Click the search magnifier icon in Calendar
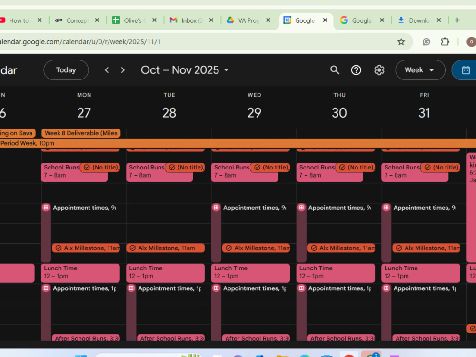Screen dimensions: 476x357 pos(335,70)
